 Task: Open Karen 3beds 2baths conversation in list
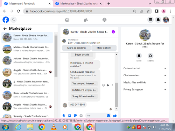click(x=27, y=37)
